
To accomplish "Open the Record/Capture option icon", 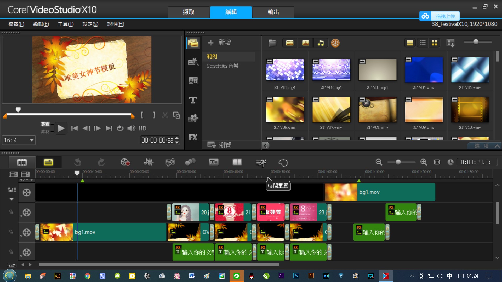I will (x=125, y=162).
